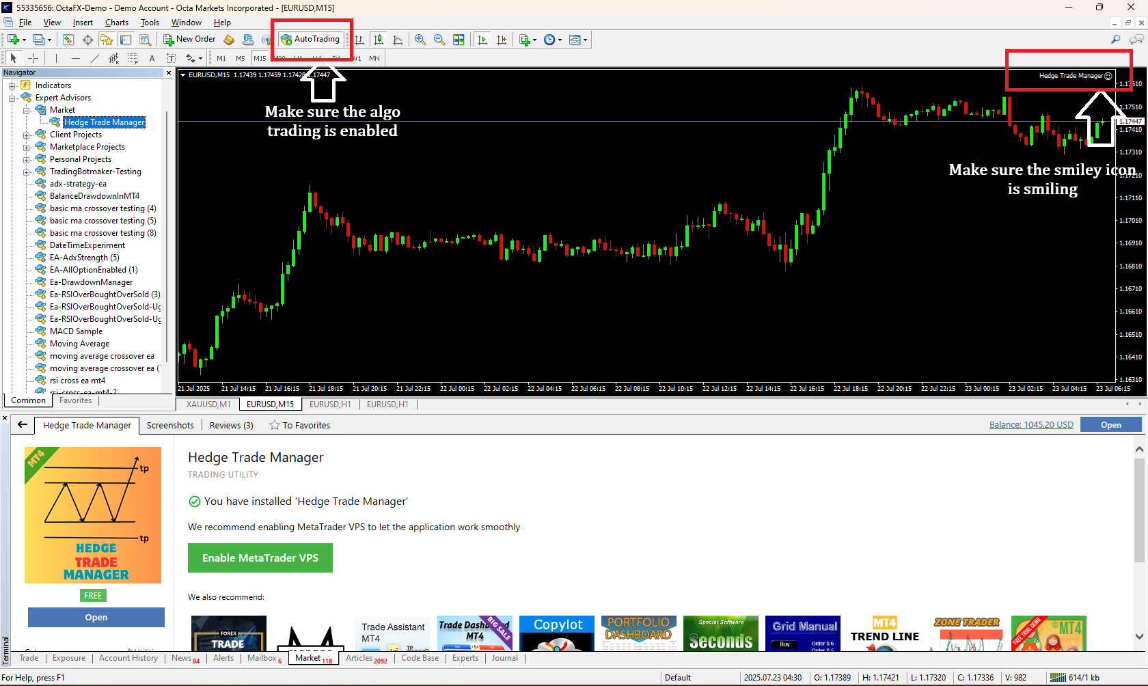The height and width of the screenshot is (686, 1148).
Task: Click the Balance: 1045.20 USD link
Action: [1031, 425]
